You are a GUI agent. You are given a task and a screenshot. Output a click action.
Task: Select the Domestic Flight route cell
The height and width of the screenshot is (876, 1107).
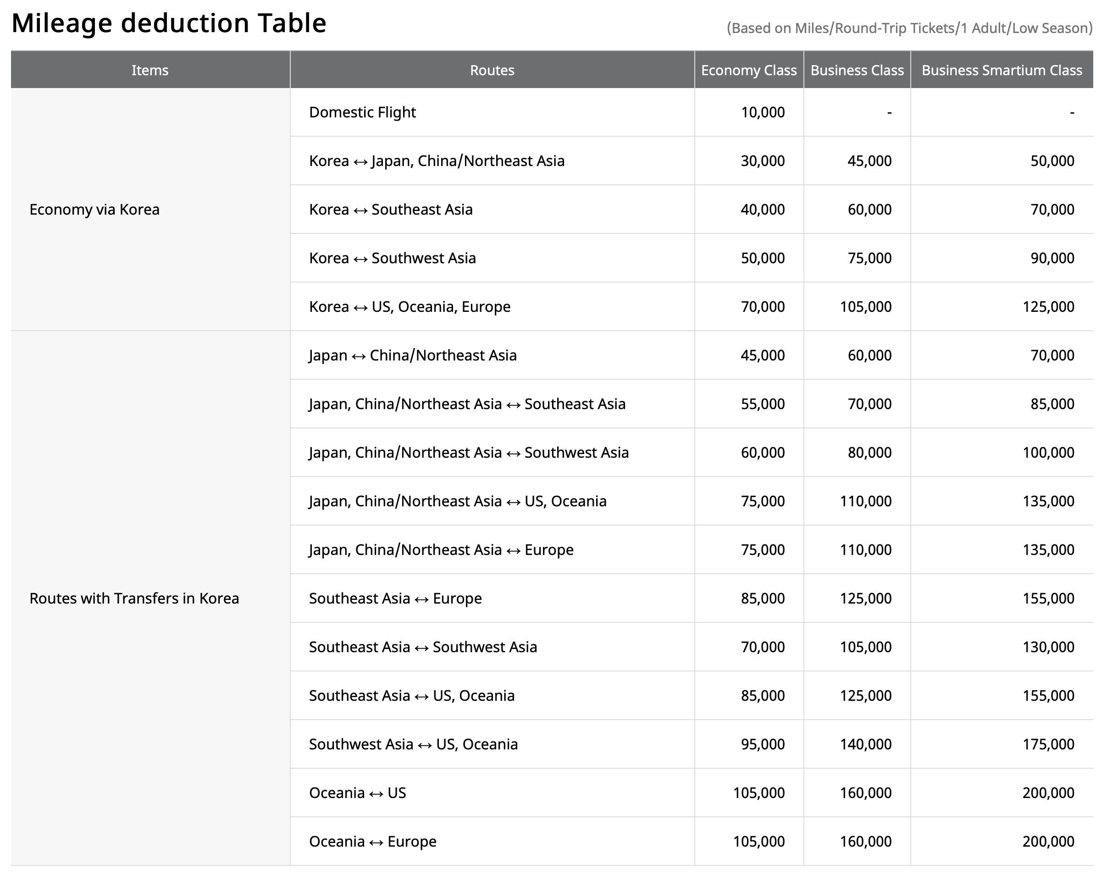(x=362, y=112)
